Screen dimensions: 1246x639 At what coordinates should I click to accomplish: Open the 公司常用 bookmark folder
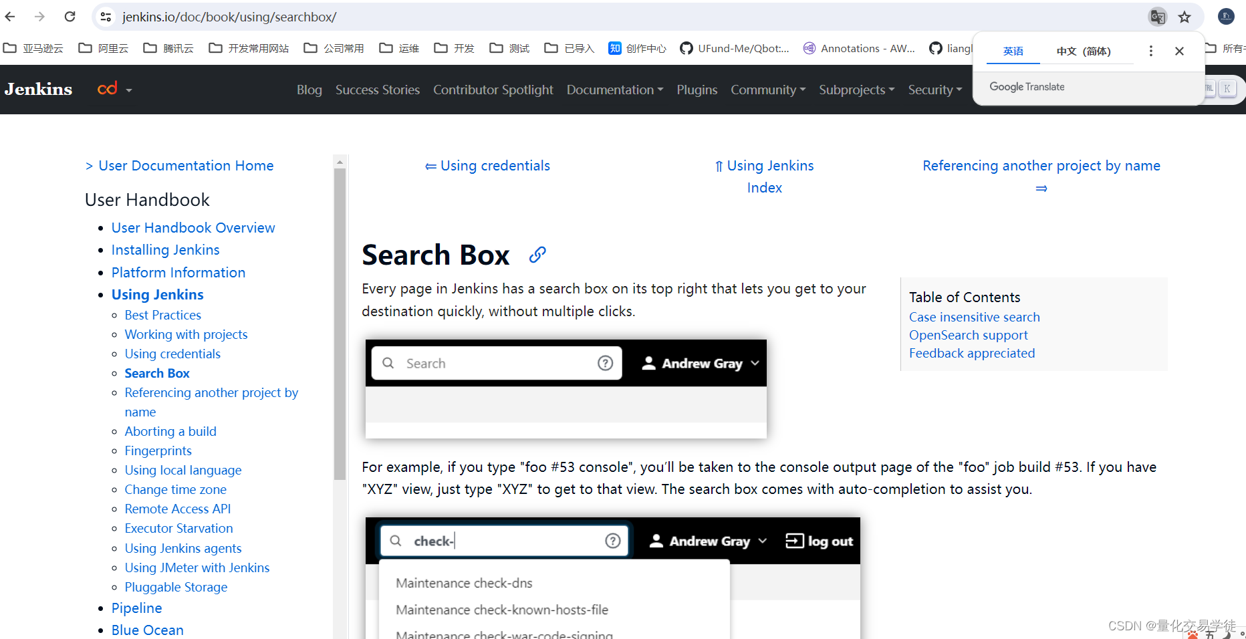(334, 48)
